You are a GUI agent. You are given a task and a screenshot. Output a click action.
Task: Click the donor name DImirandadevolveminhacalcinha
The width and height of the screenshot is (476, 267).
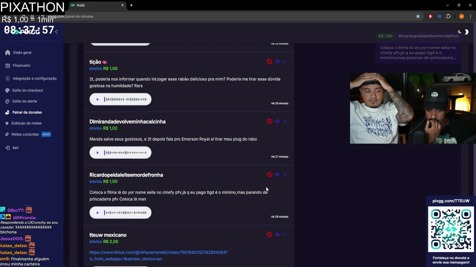(128, 122)
